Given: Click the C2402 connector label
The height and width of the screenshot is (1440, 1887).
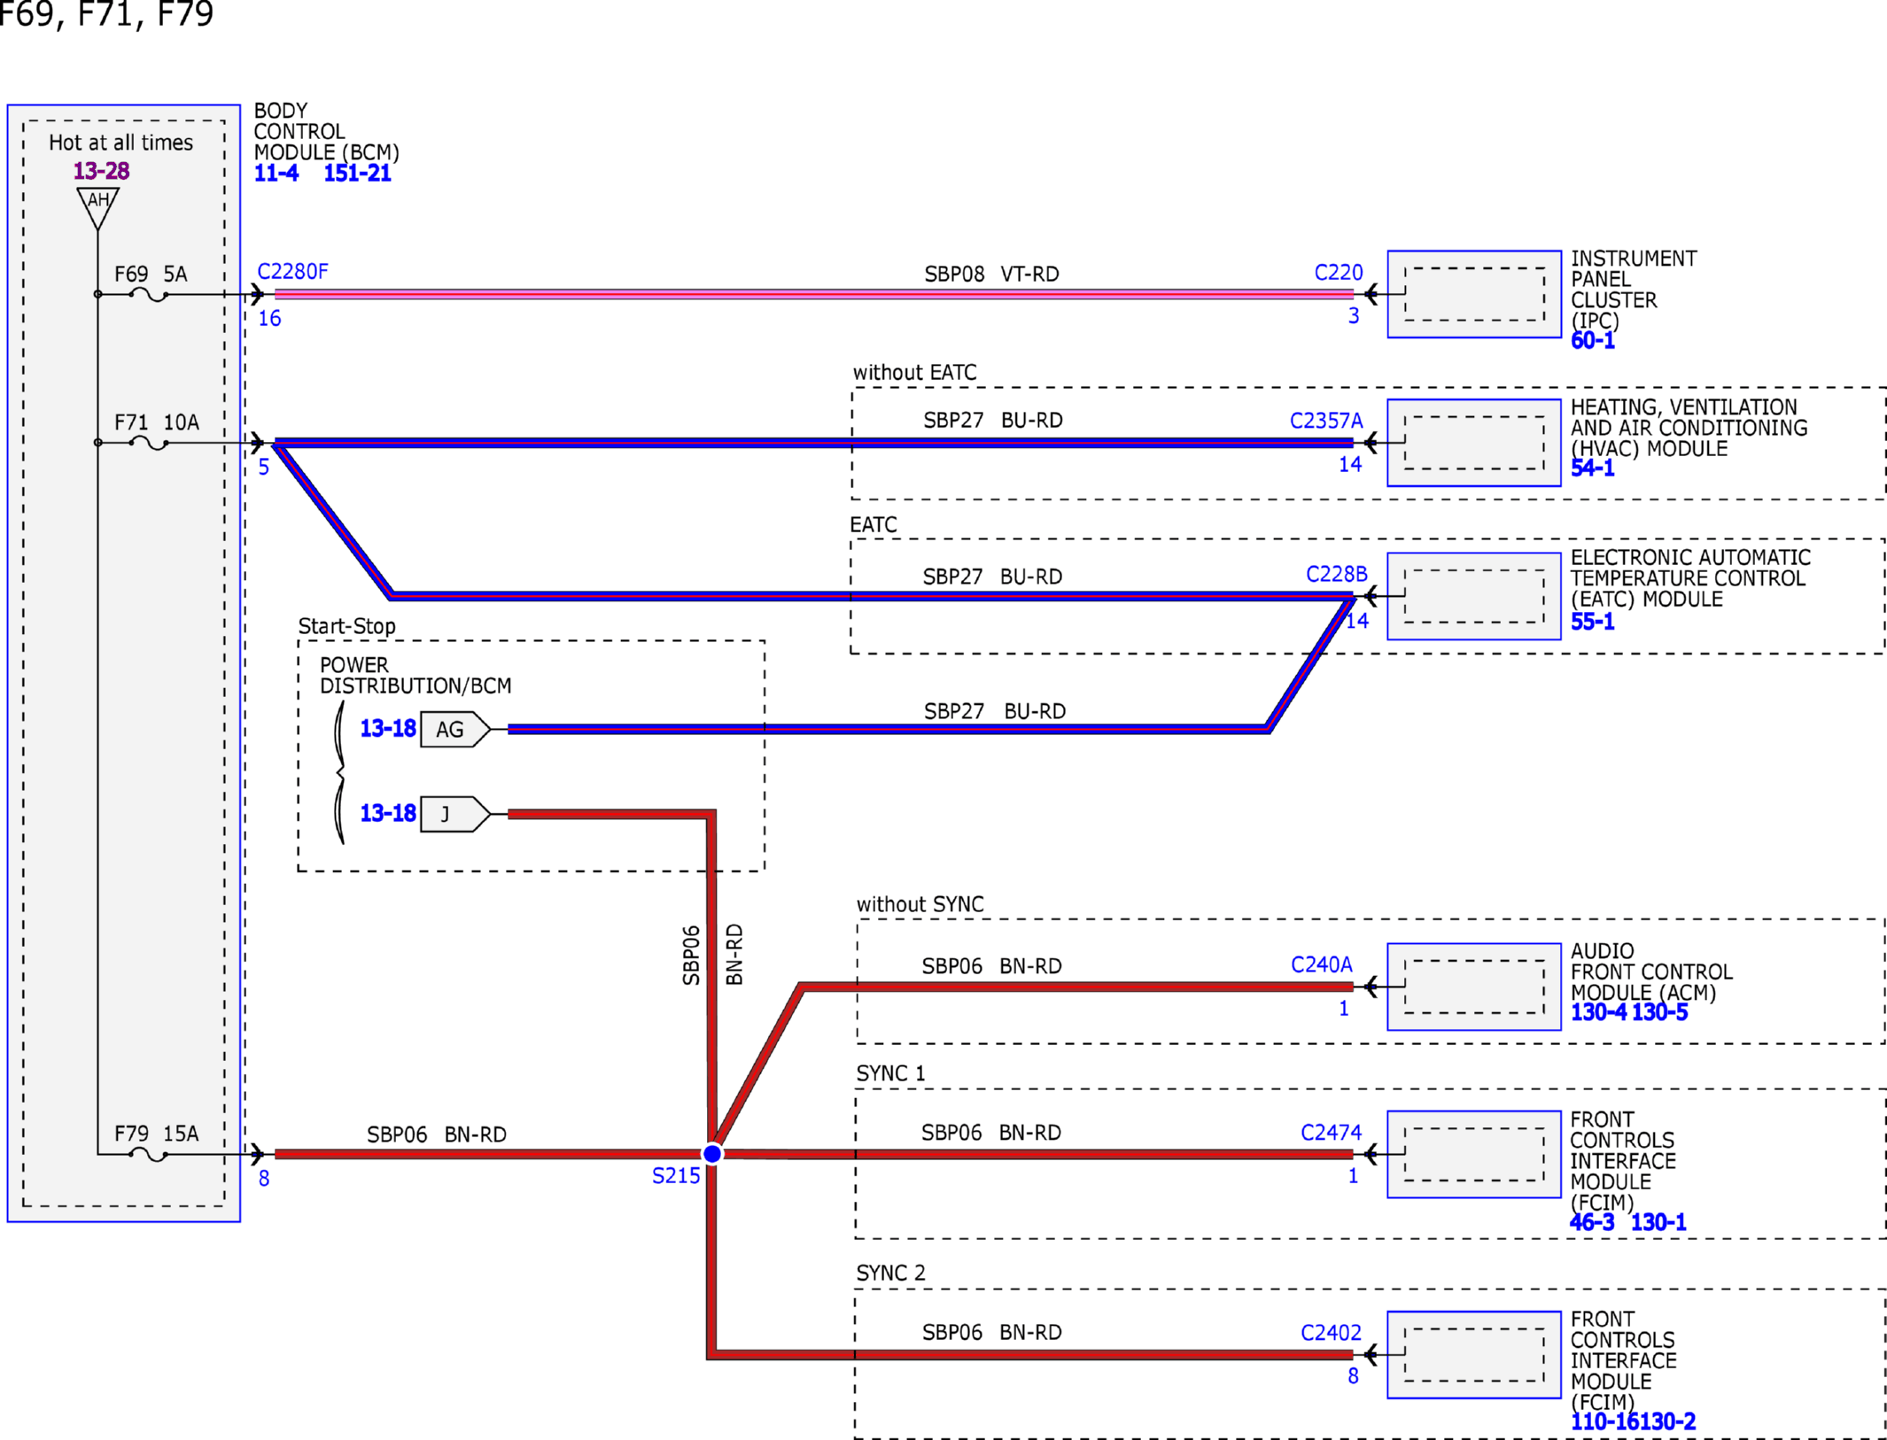Looking at the screenshot, I should [x=1331, y=1333].
